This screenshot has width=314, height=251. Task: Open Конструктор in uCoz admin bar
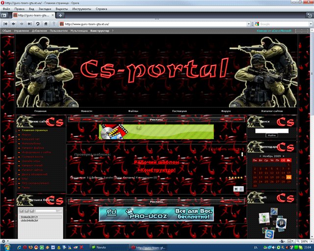coord(100,30)
